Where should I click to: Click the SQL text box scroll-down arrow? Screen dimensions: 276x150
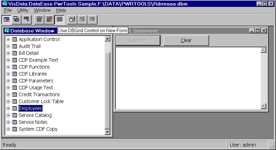[264, 106]
